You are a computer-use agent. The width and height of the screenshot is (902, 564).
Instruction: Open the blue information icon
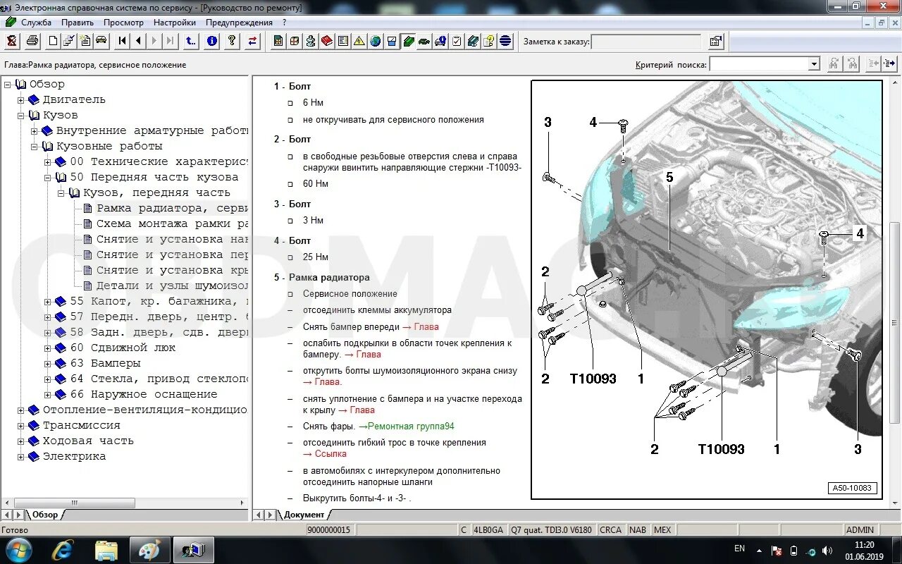click(x=212, y=41)
